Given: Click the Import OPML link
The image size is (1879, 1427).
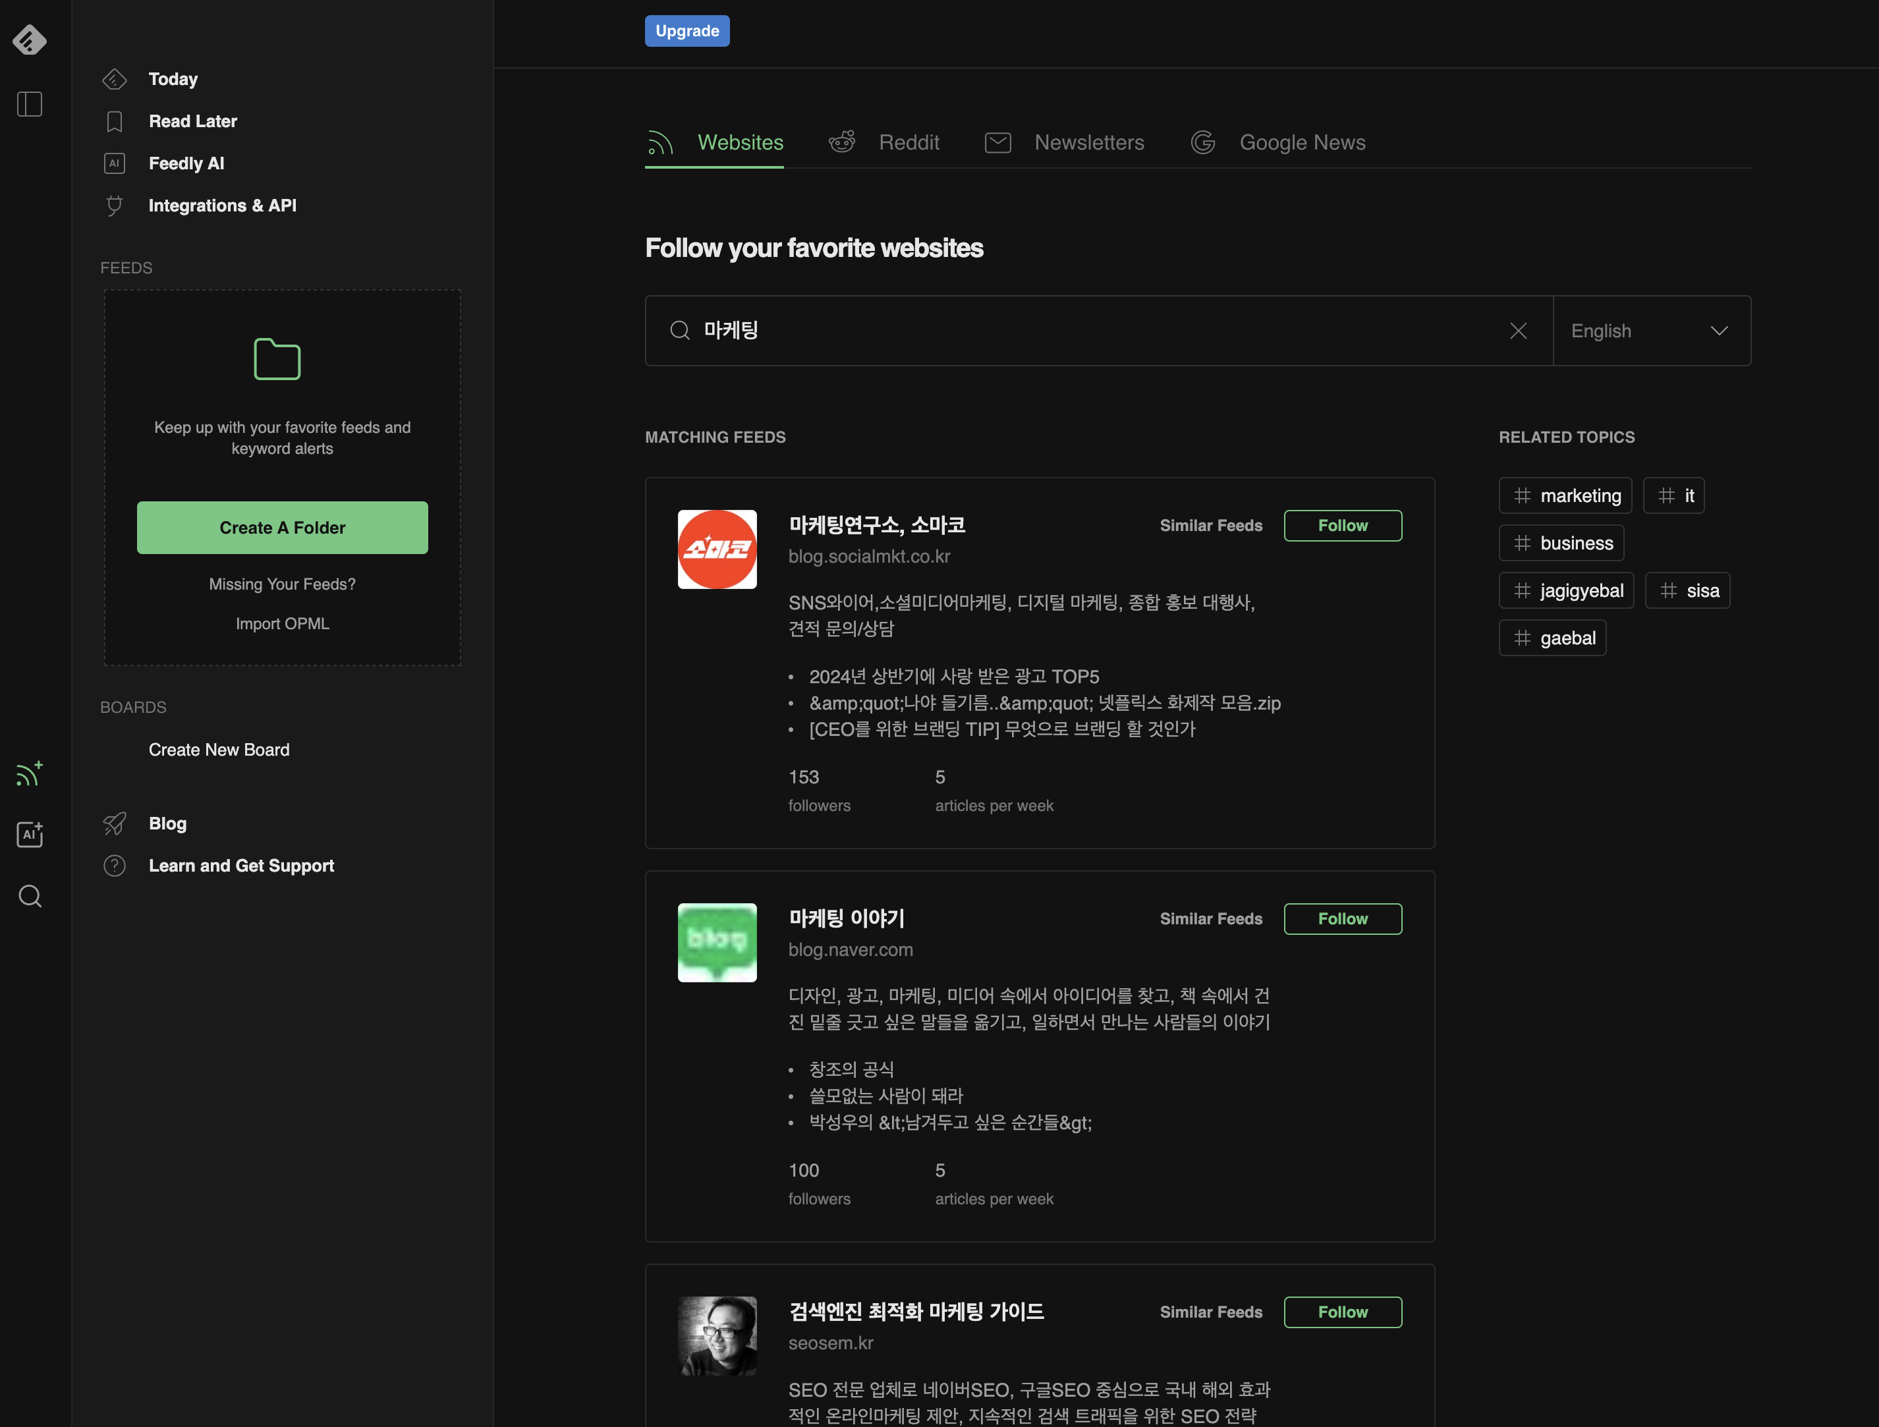Looking at the screenshot, I should point(283,623).
